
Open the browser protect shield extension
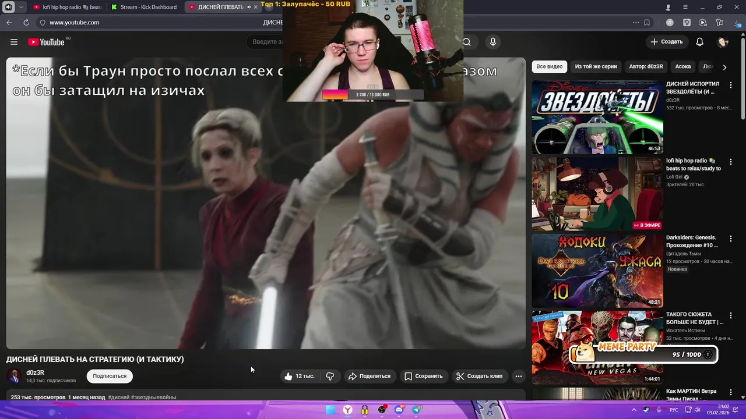click(x=687, y=23)
